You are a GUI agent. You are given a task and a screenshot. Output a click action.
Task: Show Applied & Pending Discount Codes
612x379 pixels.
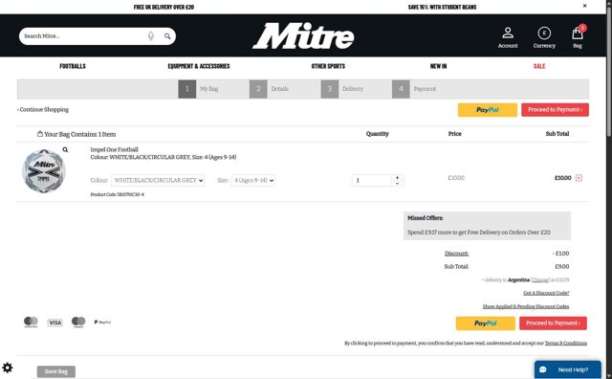pos(526,306)
